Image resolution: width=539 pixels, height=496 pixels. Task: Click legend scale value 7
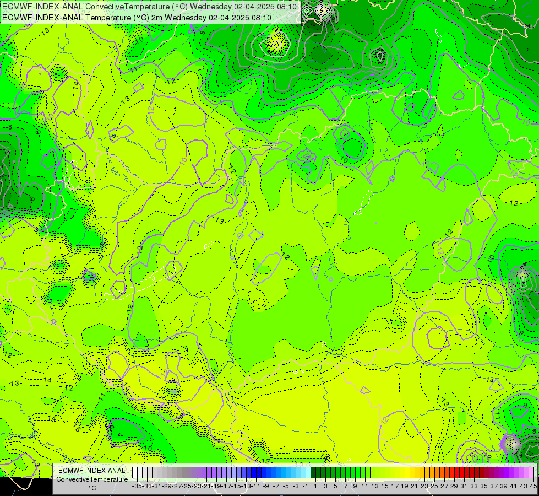tap(345, 486)
